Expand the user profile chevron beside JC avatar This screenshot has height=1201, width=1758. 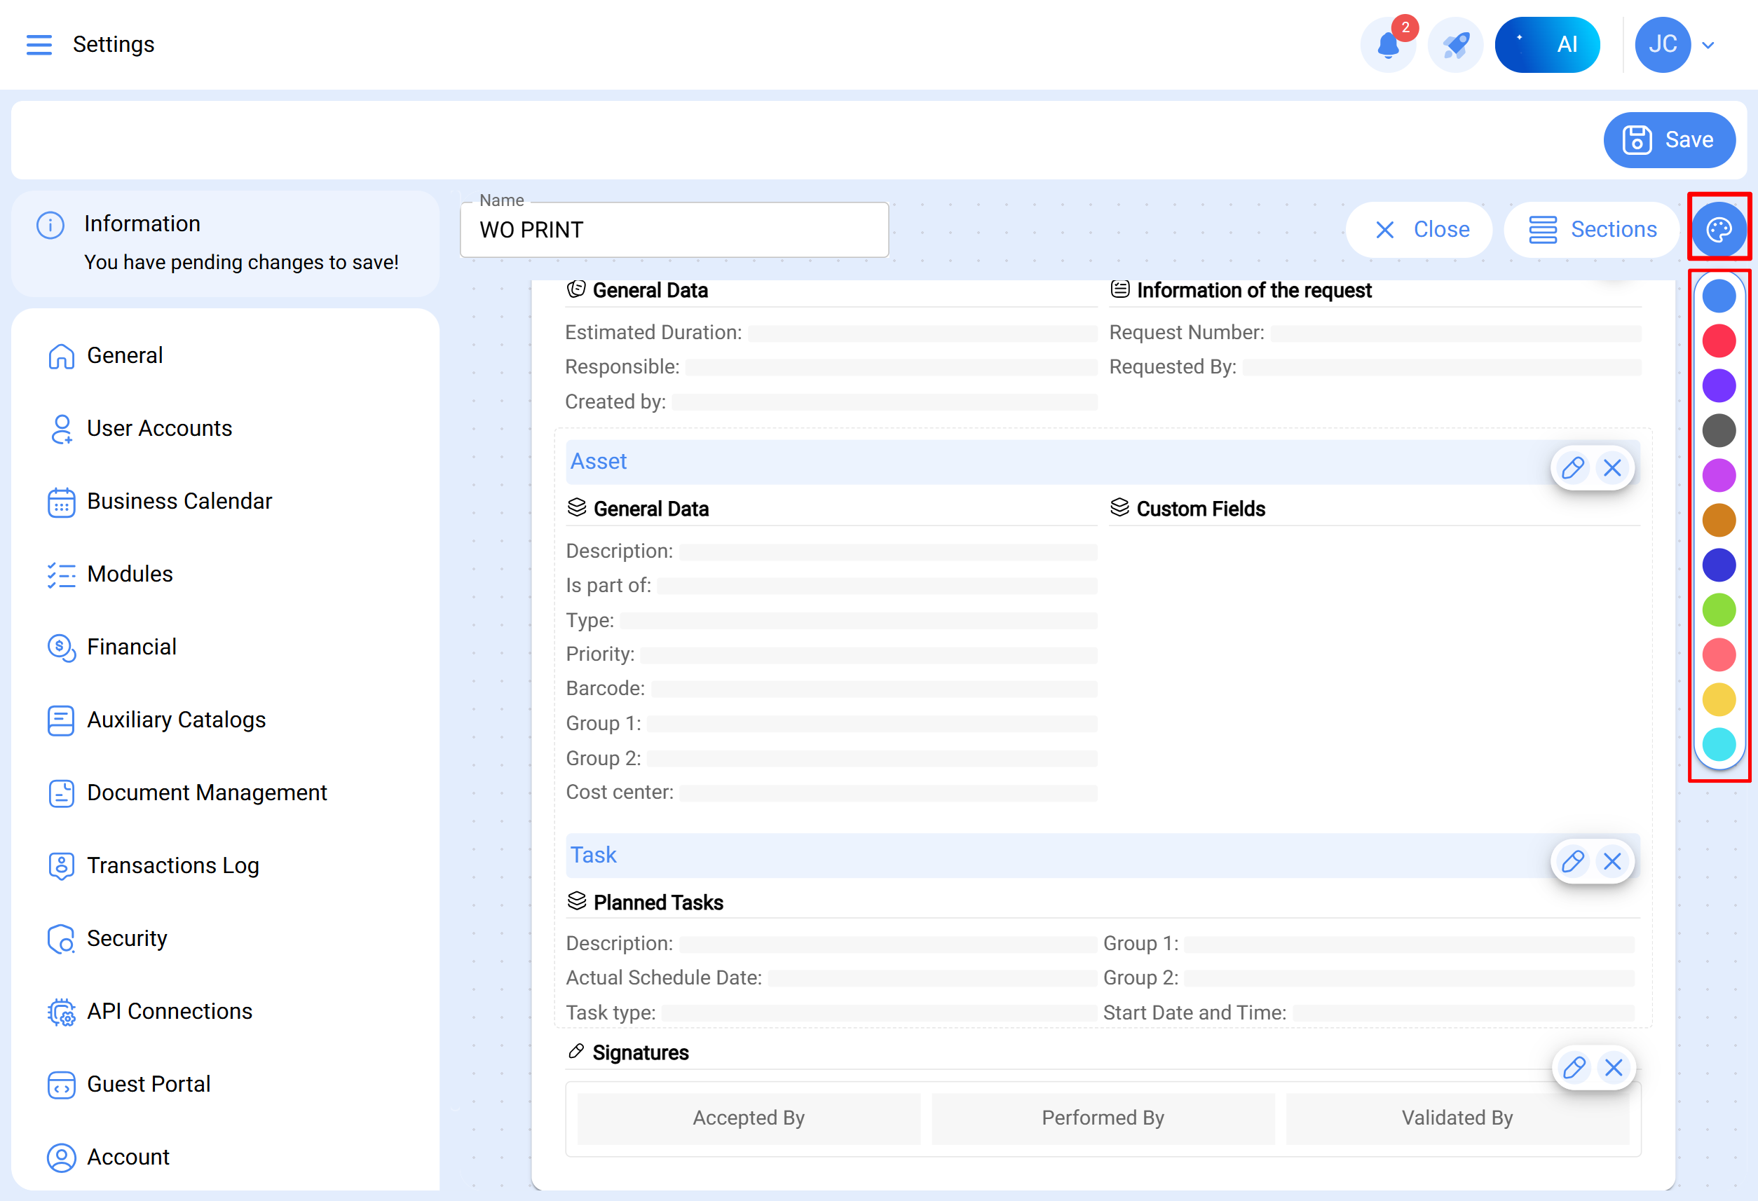tap(1708, 45)
